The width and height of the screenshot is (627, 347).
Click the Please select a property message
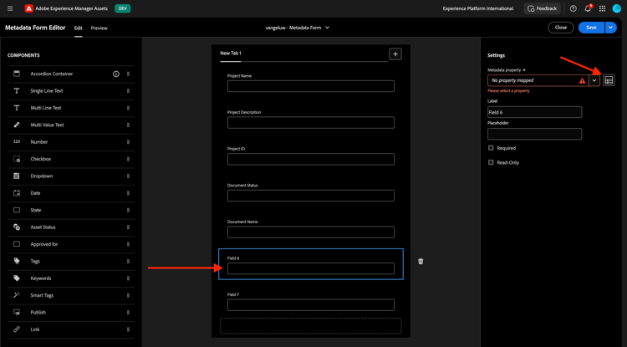[x=508, y=91]
